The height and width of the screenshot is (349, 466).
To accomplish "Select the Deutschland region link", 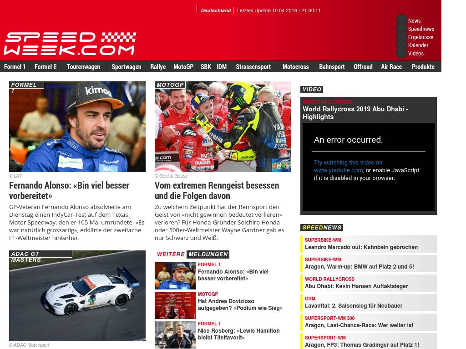I will click(x=216, y=10).
